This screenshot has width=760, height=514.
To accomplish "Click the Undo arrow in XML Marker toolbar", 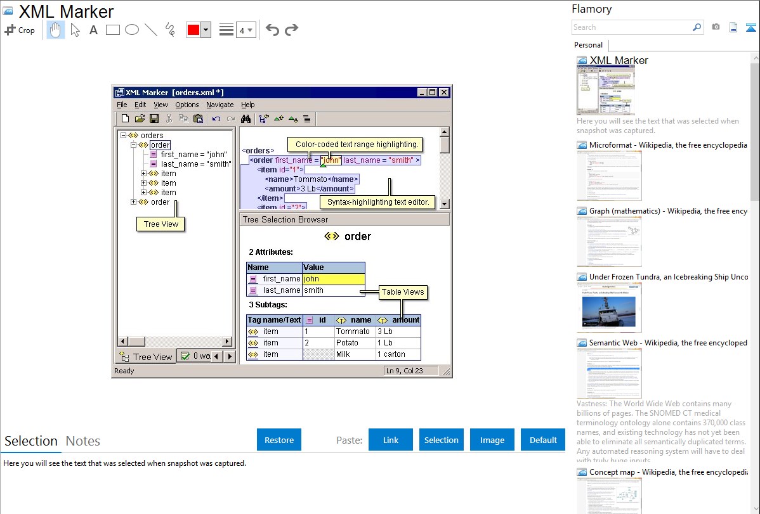I will [216, 119].
